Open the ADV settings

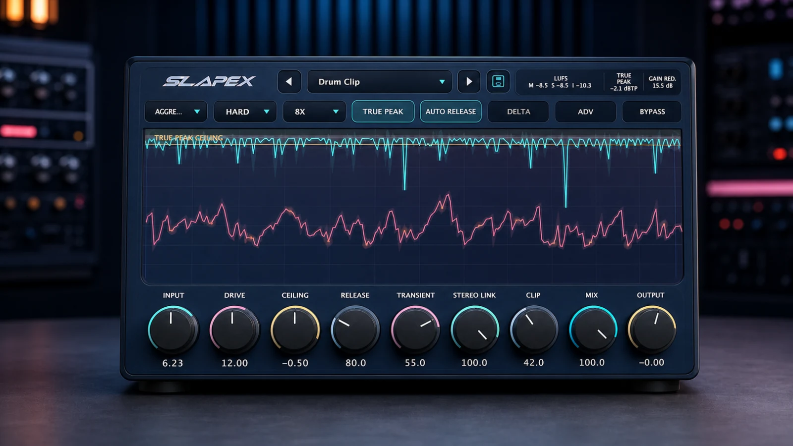click(x=585, y=111)
